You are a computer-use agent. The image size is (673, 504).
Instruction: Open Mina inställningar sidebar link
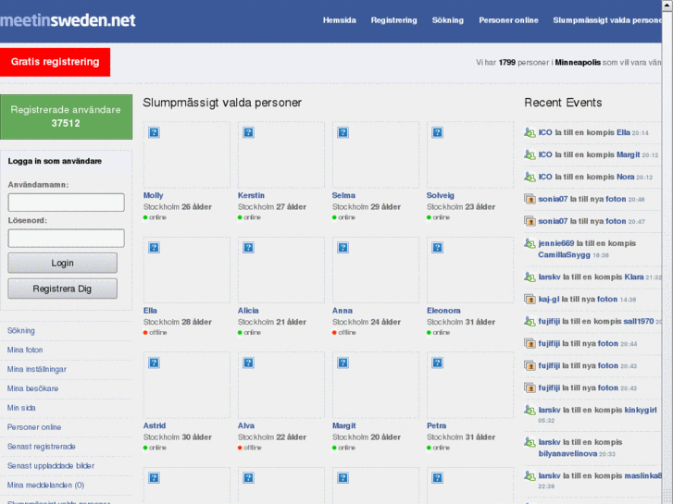click(37, 369)
